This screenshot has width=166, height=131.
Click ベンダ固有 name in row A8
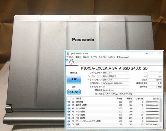point(80,111)
